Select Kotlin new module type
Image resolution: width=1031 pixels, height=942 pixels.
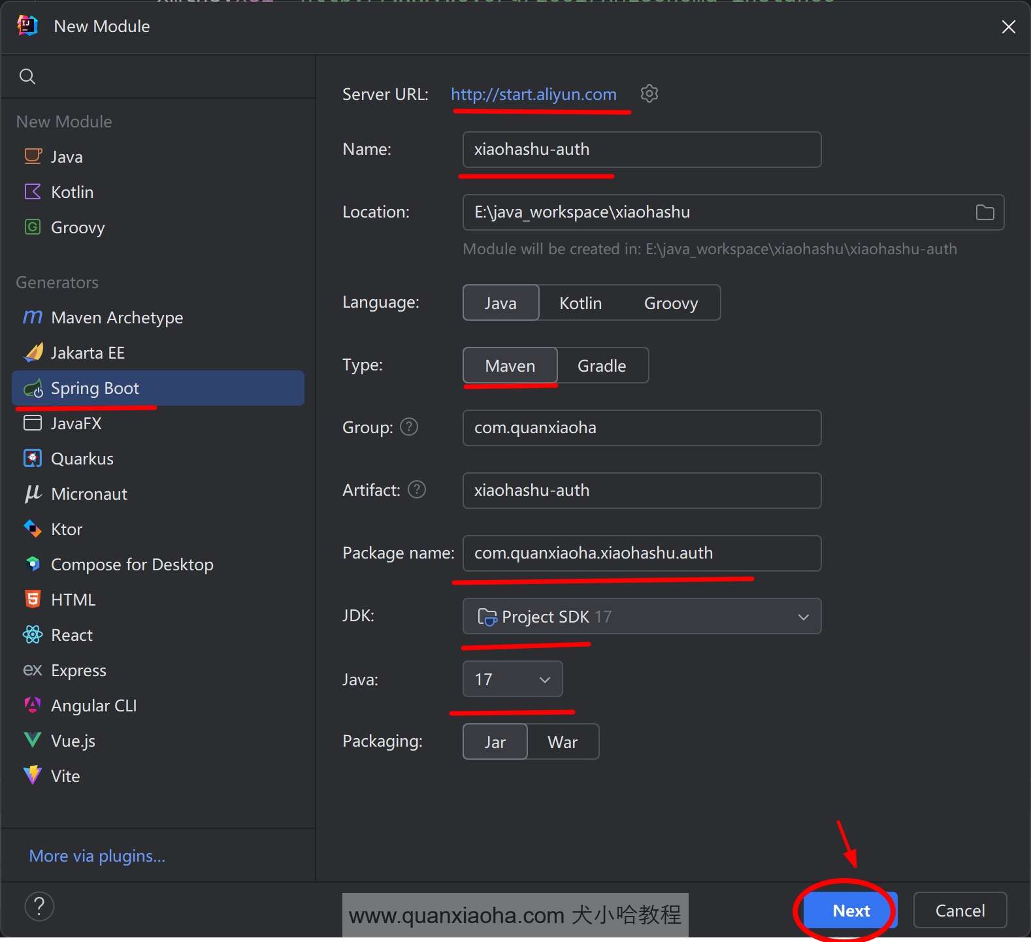pos(158,192)
